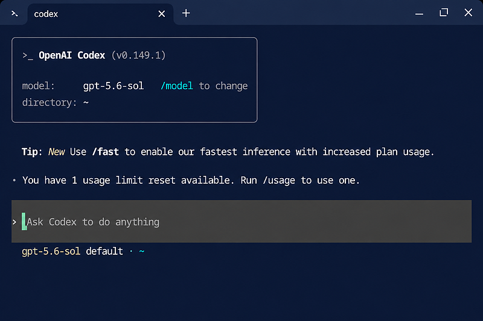
Task: Click the terminal icon beside the codex tab
Action: coord(14,14)
